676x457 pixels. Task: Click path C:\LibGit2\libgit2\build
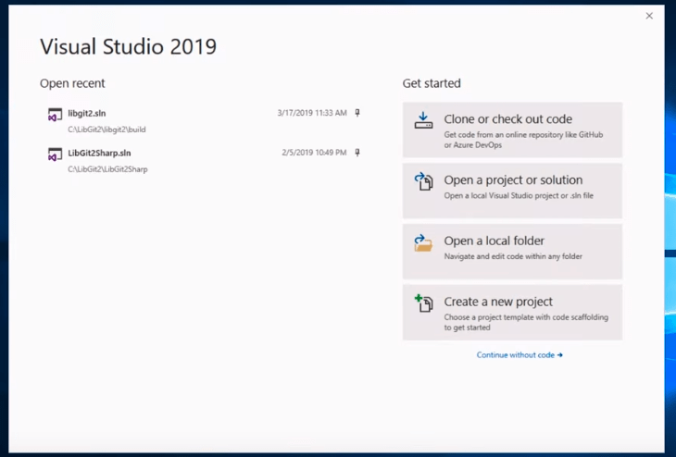pyautogui.click(x=106, y=130)
